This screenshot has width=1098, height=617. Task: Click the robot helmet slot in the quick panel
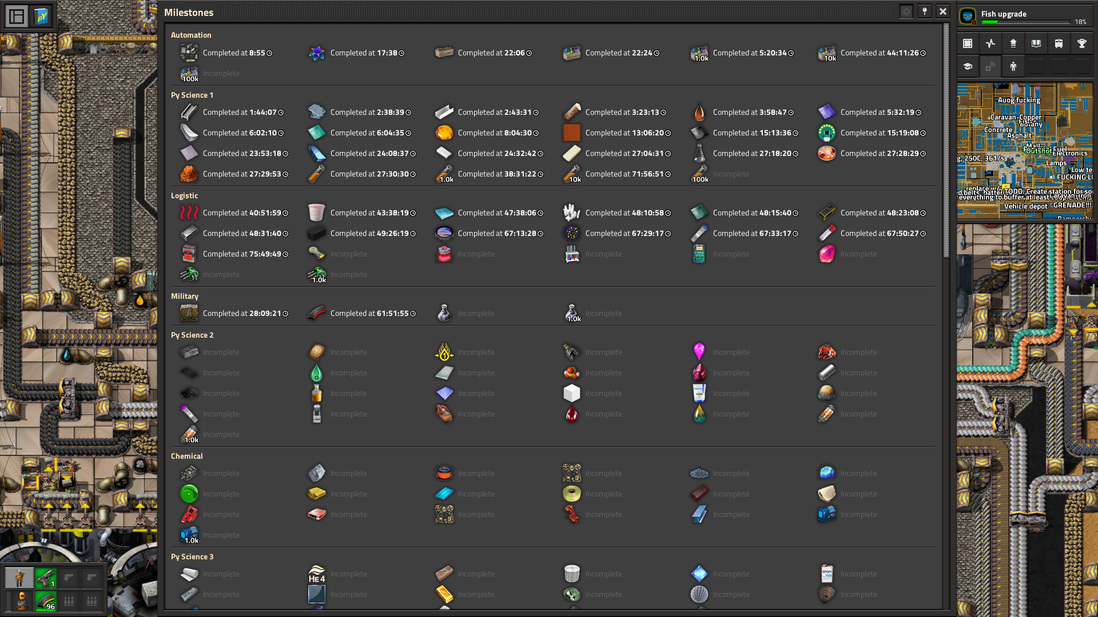tap(19, 601)
